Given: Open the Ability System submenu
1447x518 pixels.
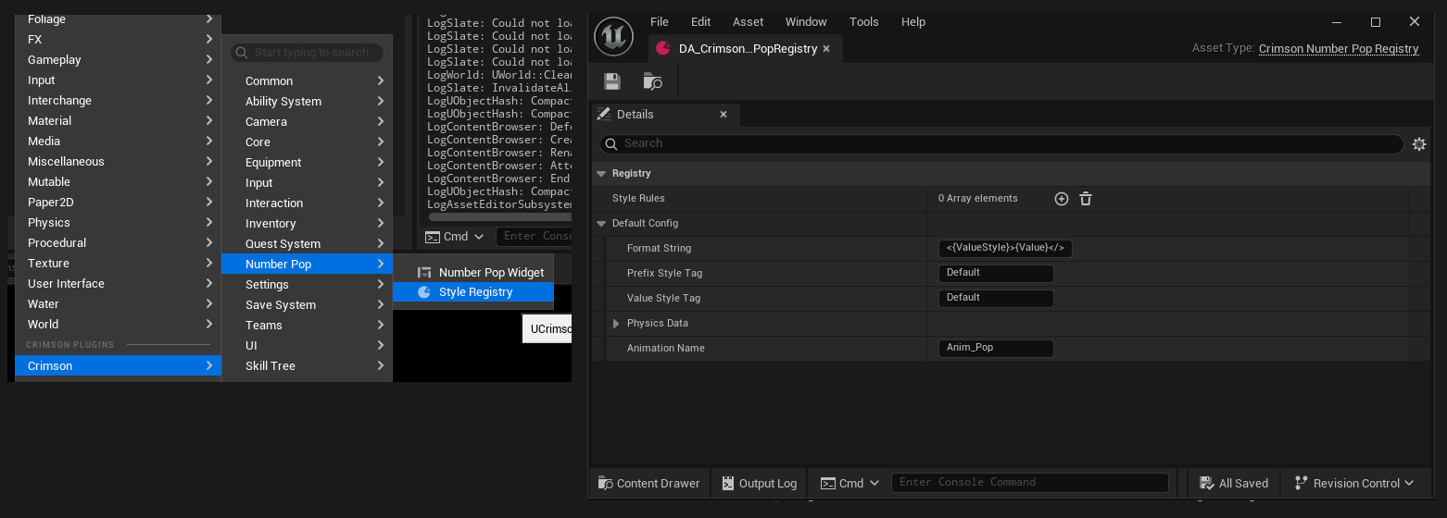Looking at the screenshot, I should 307,102.
